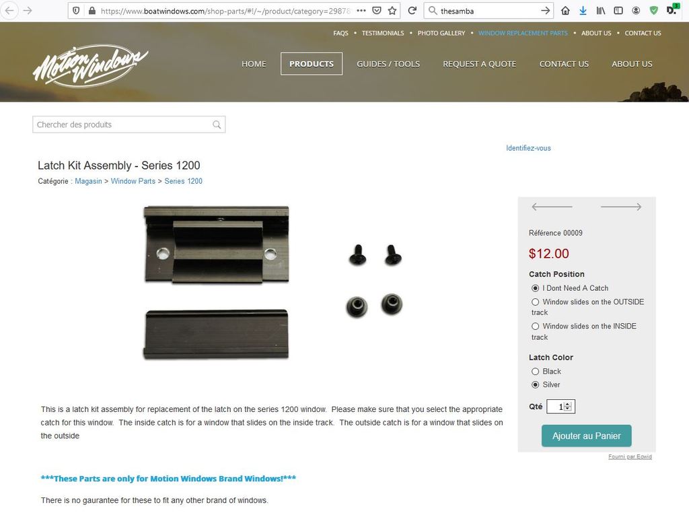The image size is (689, 519).
Task: Bookmark this page with the star icon
Action: tap(392, 11)
